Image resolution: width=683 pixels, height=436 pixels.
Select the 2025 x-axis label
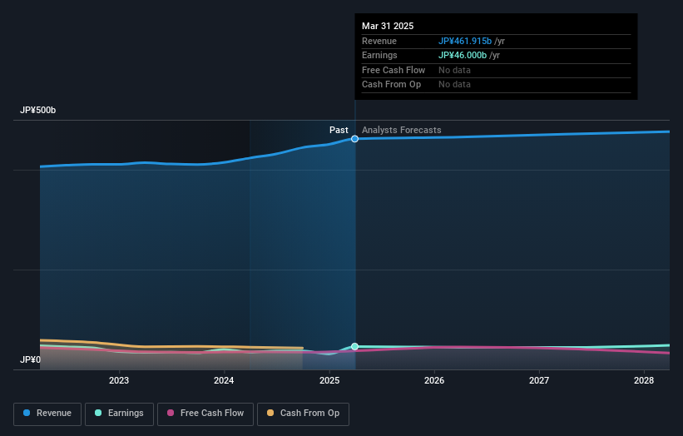329,381
